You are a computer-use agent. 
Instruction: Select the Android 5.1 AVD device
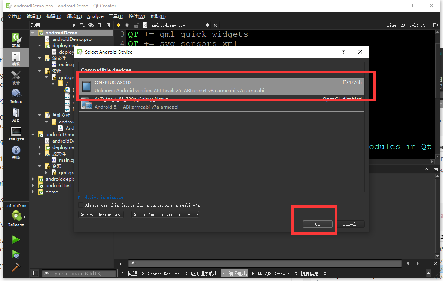point(221,103)
